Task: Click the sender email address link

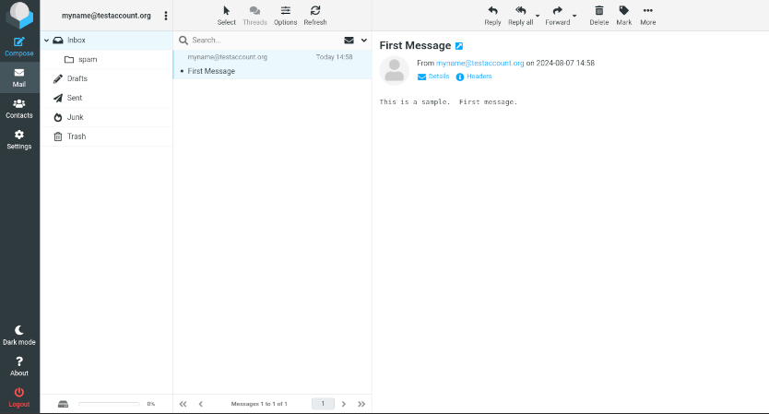Action: point(479,63)
